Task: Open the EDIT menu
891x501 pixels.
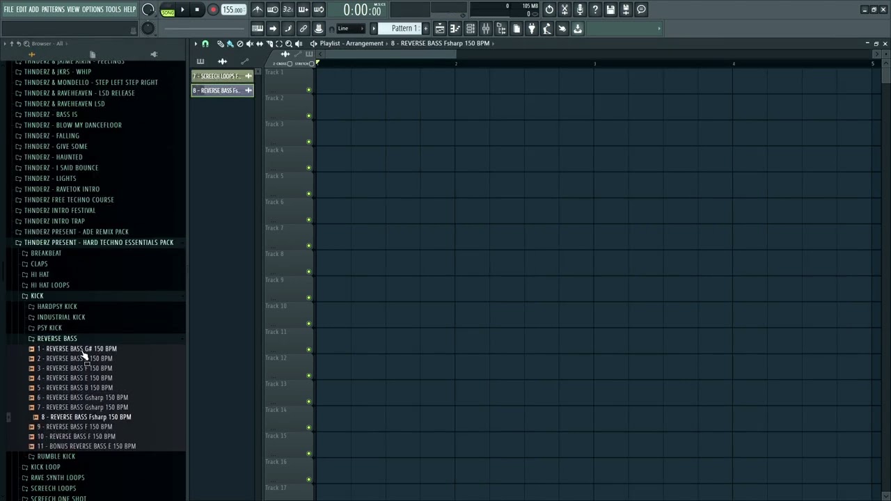Action: (x=22, y=9)
